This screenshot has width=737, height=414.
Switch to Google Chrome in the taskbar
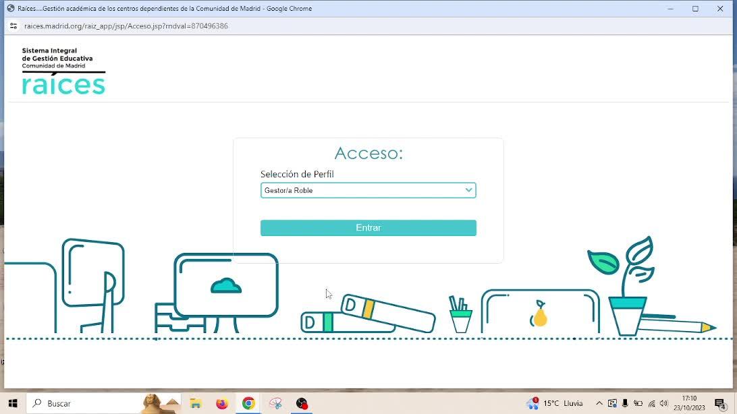pos(248,403)
